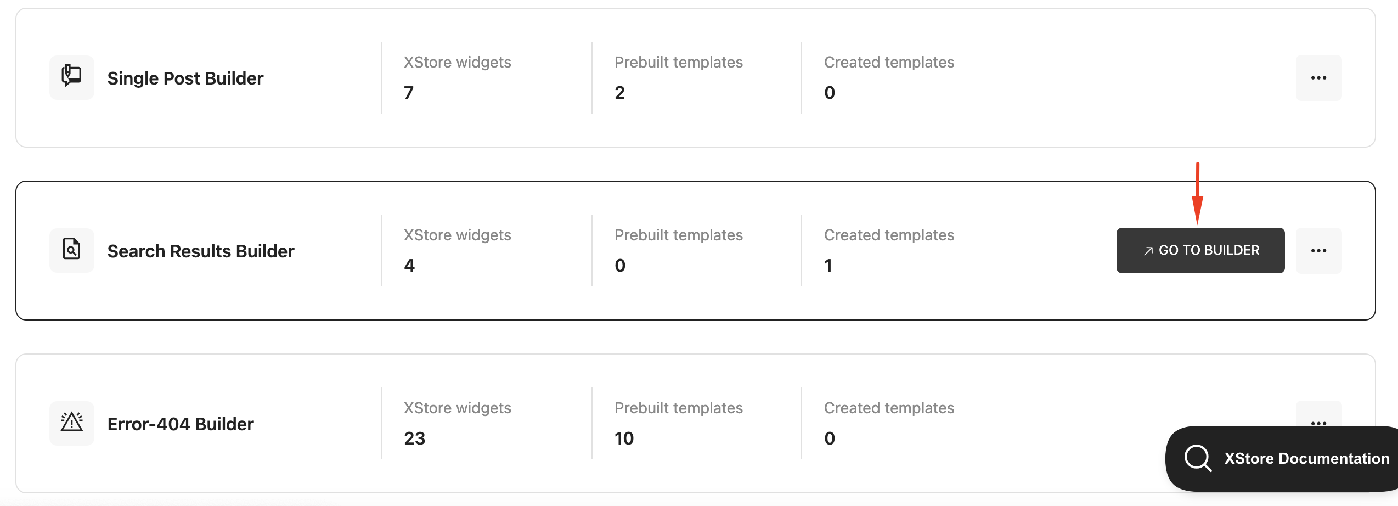Click Prebuilt templates count 10 for Error-404

coord(624,438)
